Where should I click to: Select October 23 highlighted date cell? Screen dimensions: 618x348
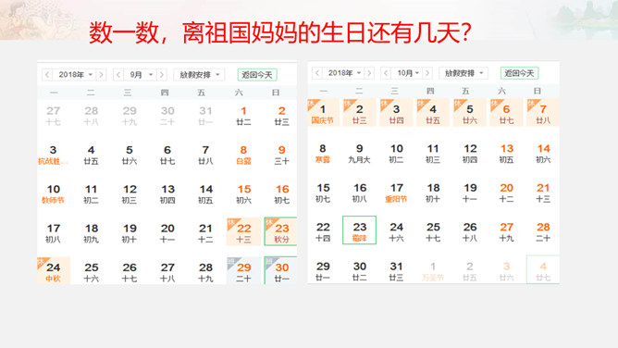[x=360, y=230]
